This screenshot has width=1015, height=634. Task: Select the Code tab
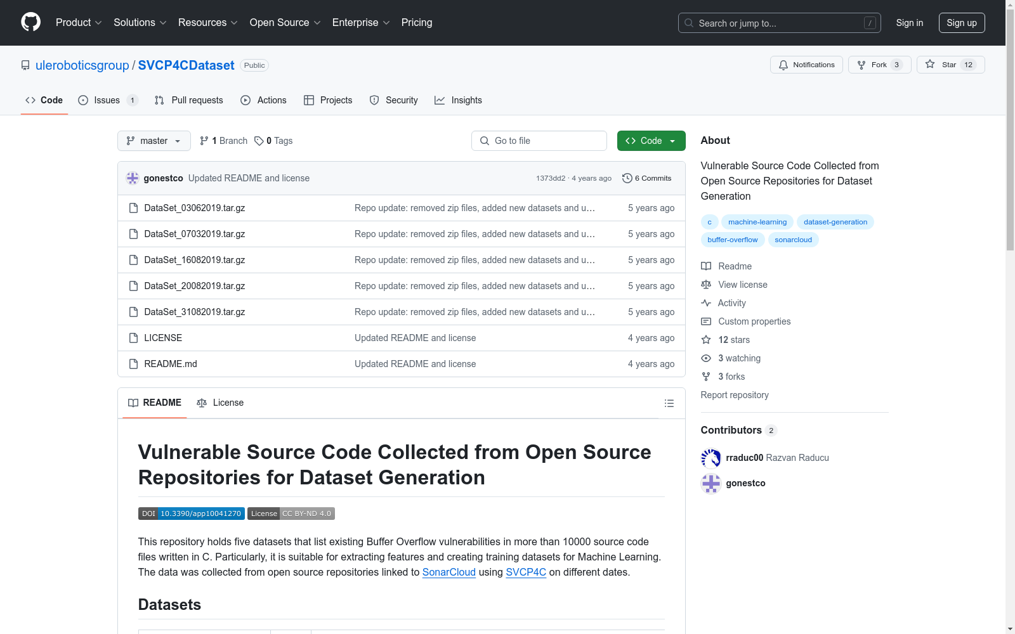pyautogui.click(x=44, y=100)
